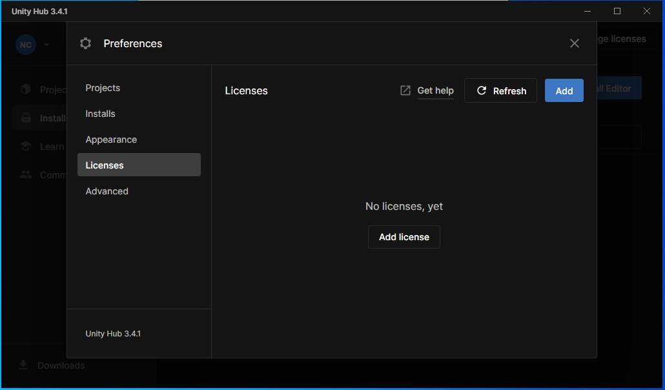665x390 pixels.
Task: Click the Learn item in main sidebar
Action: pos(39,147)
